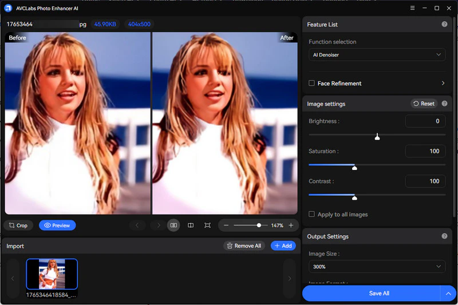Image resolution: width=458 pixels, height=305 pixels.
Task: Open Feature List help icon
Action: 444,24
